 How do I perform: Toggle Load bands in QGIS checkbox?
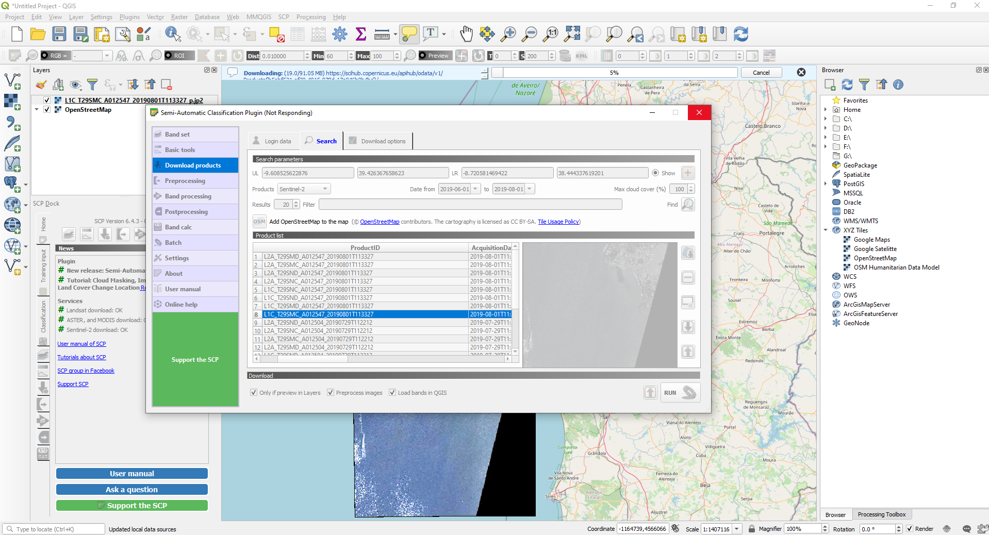(392, 393)
